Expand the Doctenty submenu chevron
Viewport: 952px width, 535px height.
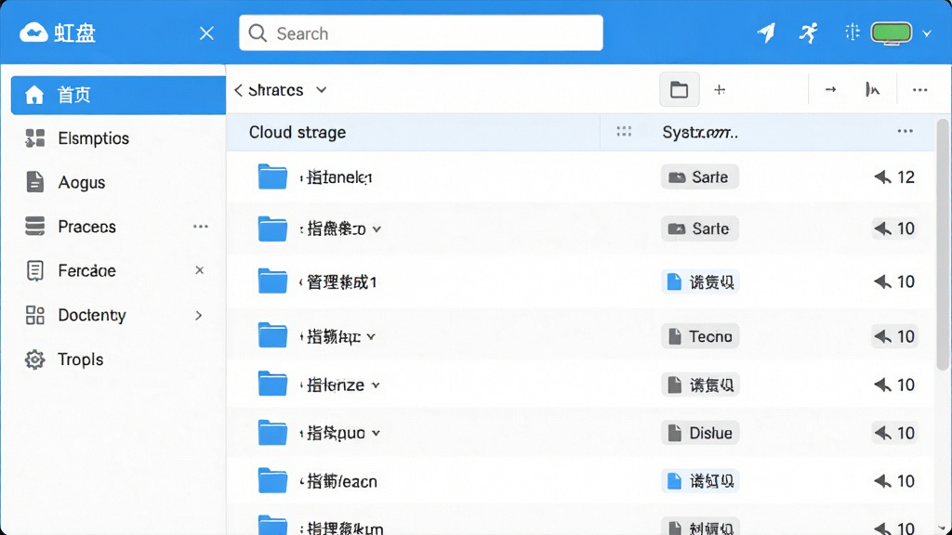(x=199, y=316)
